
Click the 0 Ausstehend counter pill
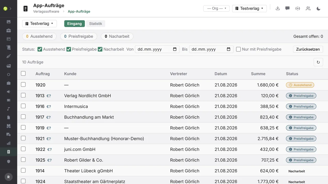(39, 36)
